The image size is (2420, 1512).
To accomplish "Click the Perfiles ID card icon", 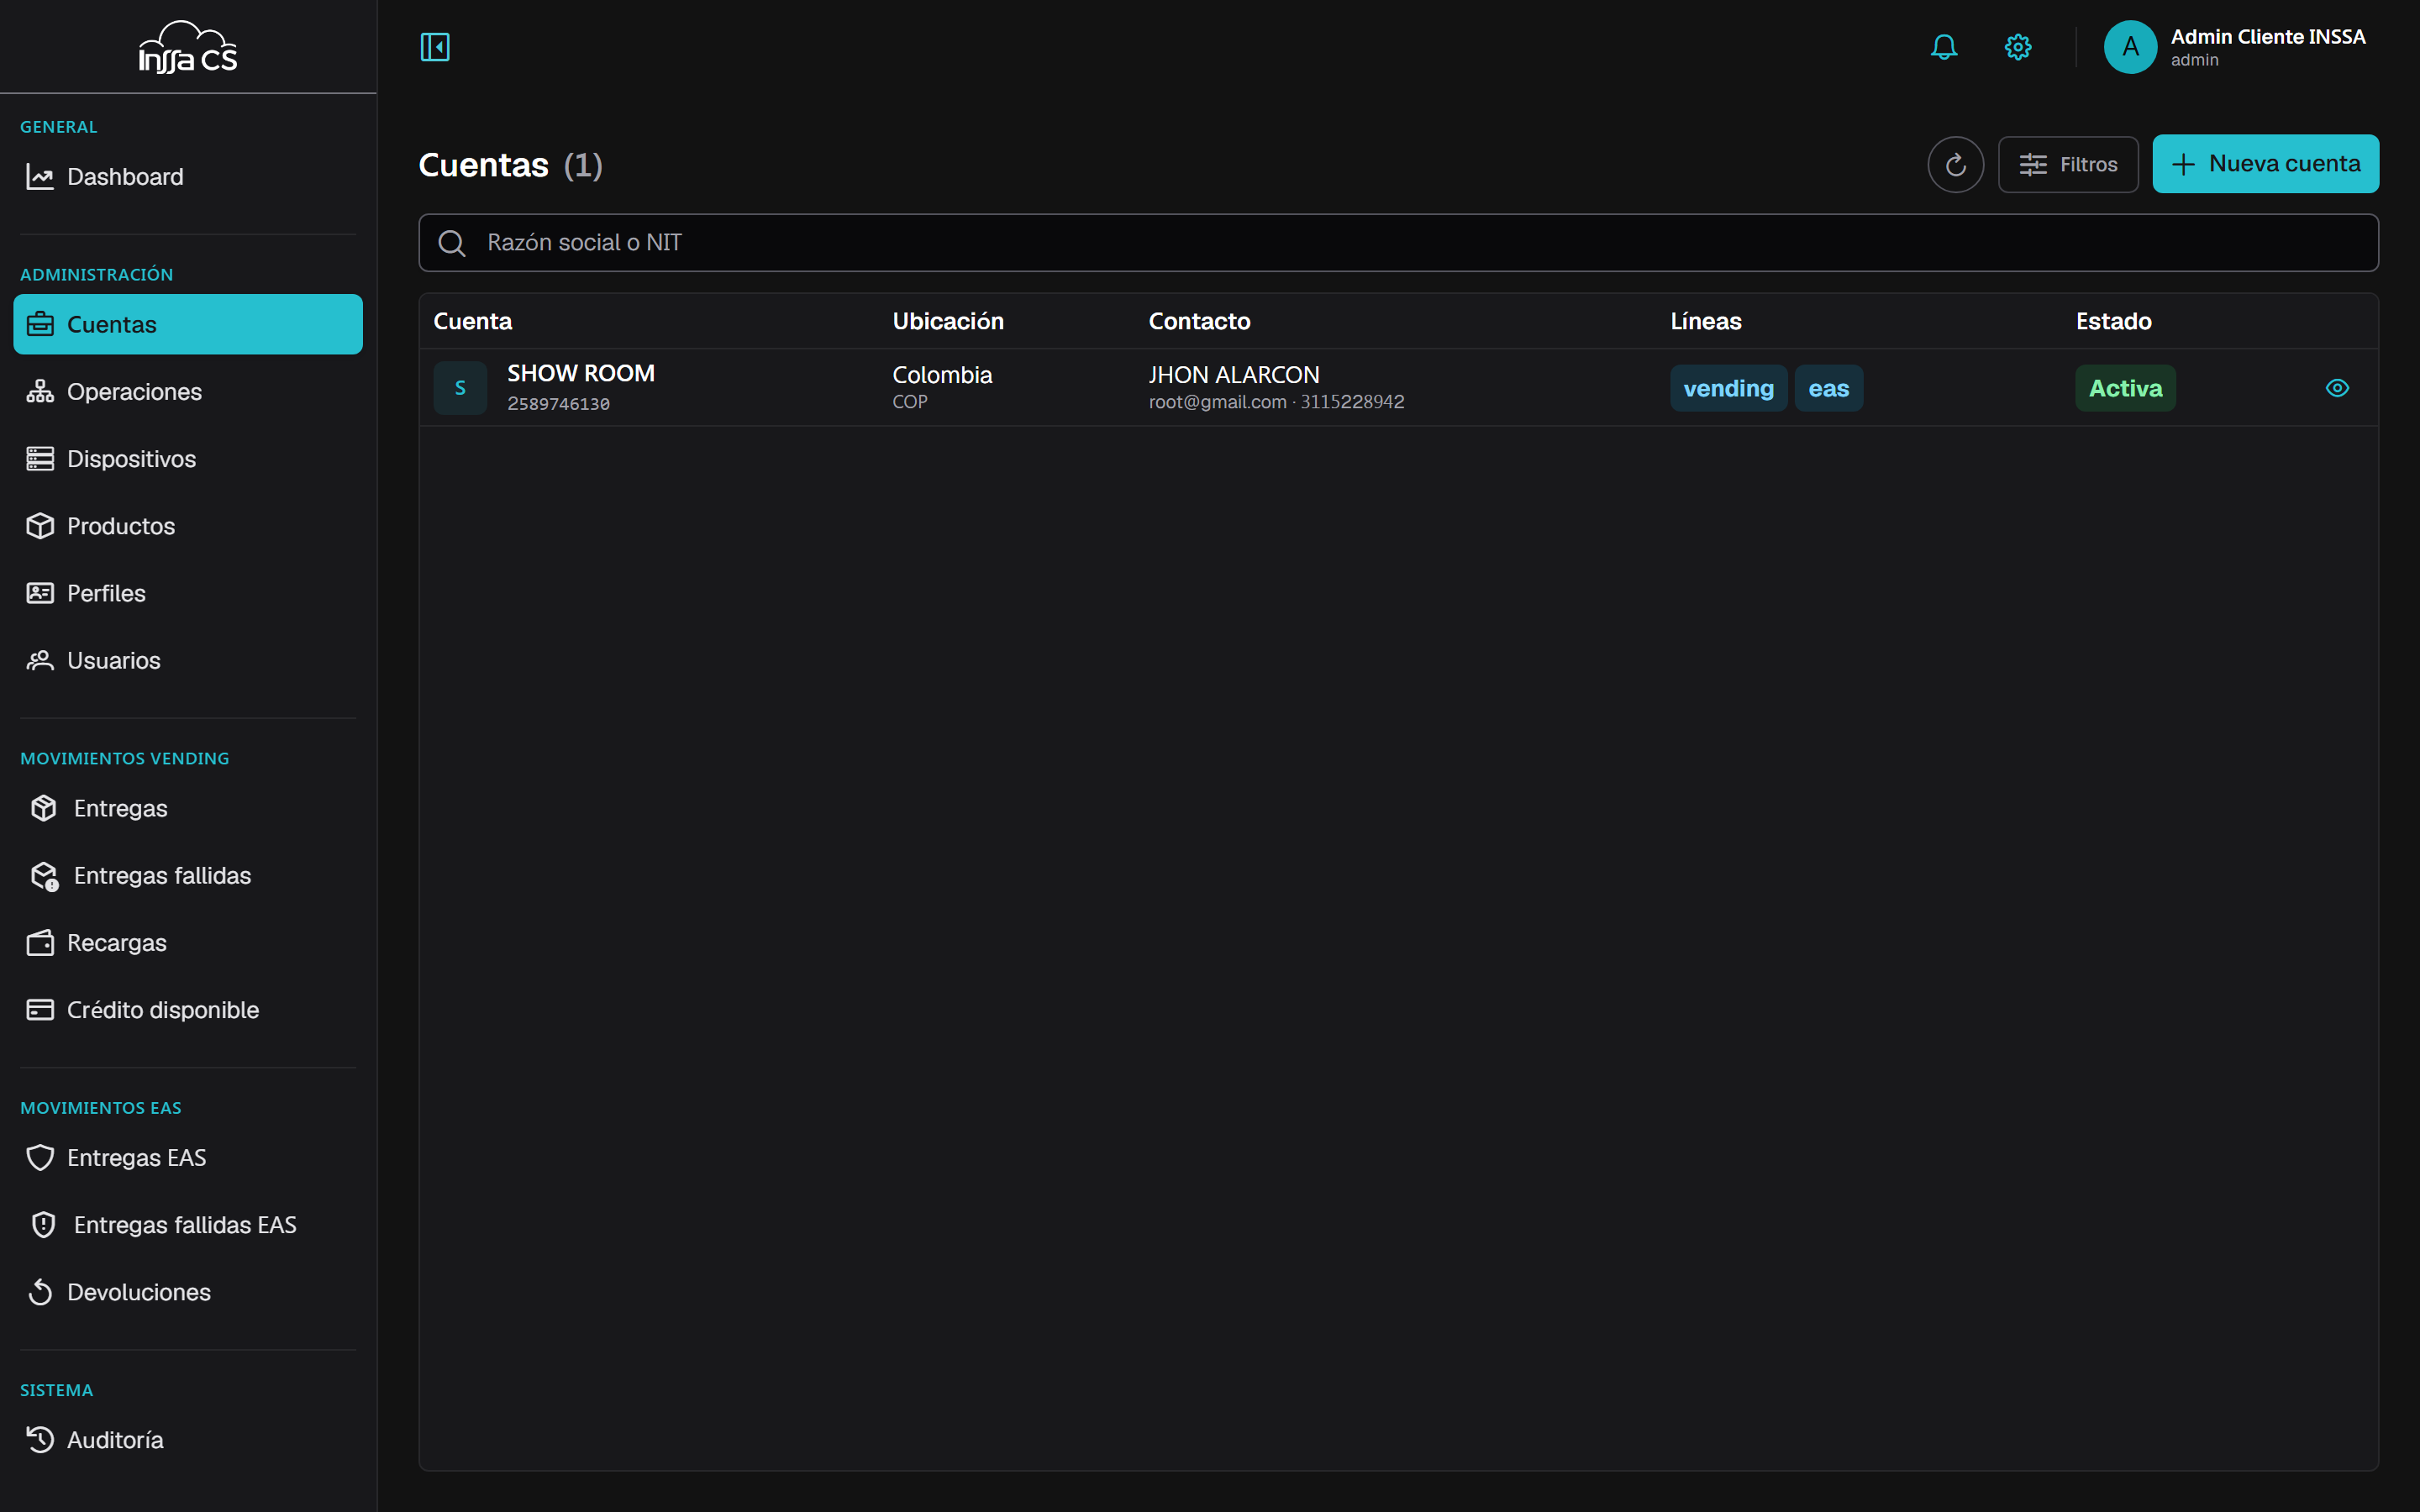I will 40,593.
